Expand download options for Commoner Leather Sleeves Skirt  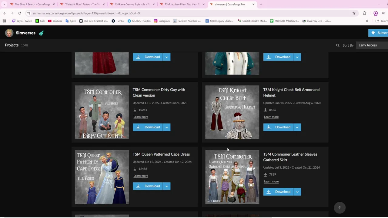[x=297, y=192]
